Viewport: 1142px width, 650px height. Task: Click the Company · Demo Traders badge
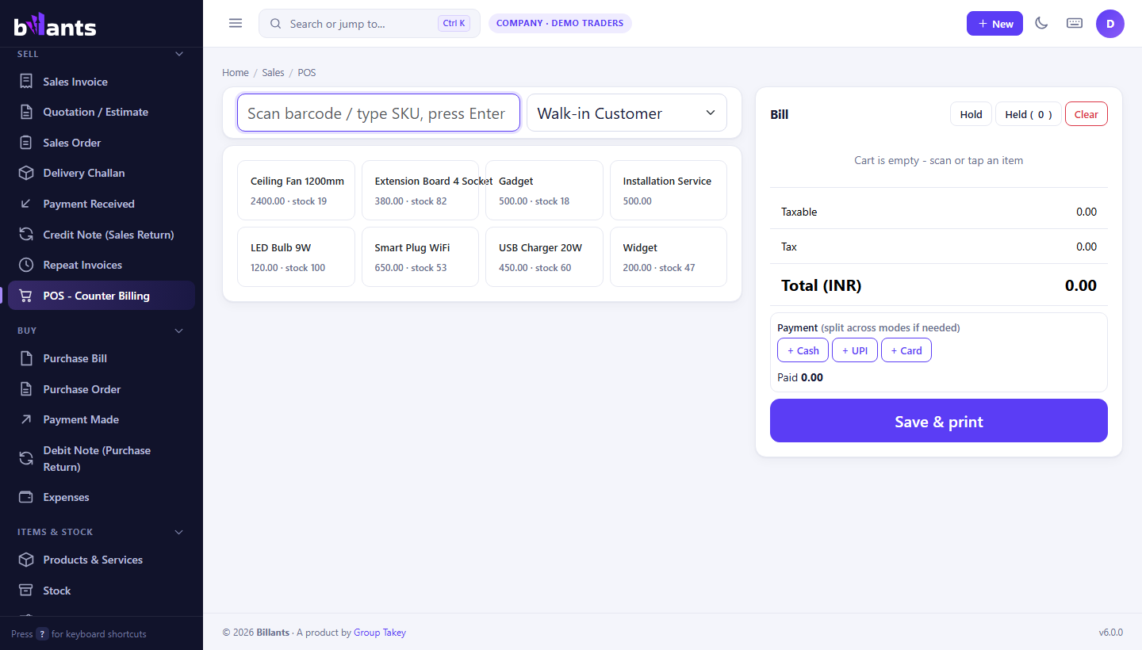click(560, 23)
